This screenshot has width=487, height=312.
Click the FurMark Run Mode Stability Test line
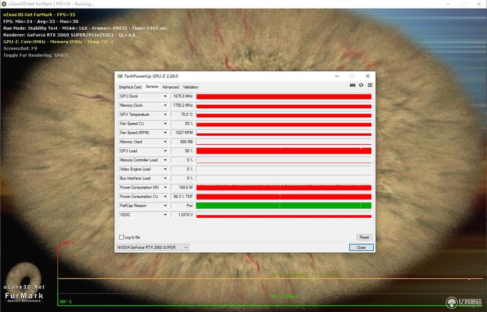[x=85, y=28]
